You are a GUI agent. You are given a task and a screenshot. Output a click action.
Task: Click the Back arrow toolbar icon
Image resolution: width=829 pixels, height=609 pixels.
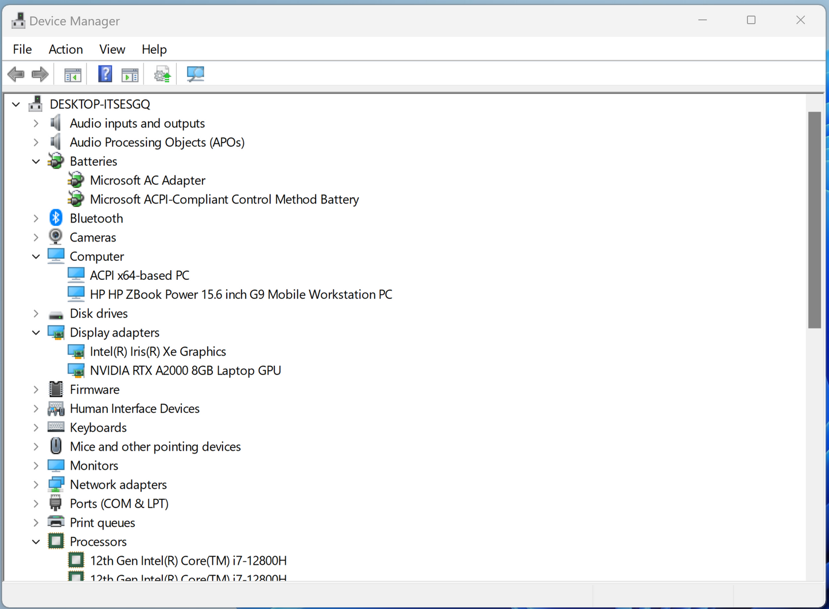pos(16,74)
